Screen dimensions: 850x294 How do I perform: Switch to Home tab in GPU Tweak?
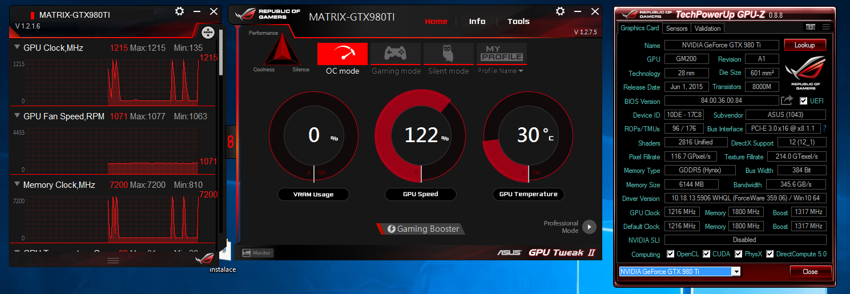pyautogui.click(x=436, y=21)
